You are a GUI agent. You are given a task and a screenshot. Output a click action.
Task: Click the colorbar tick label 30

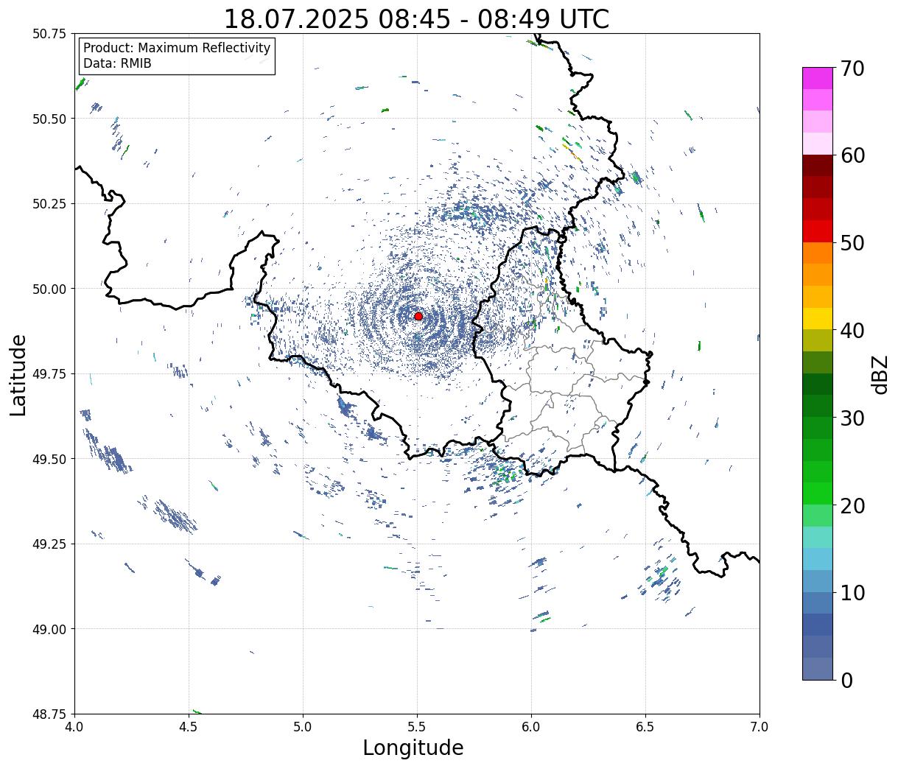tap(852, 418)
